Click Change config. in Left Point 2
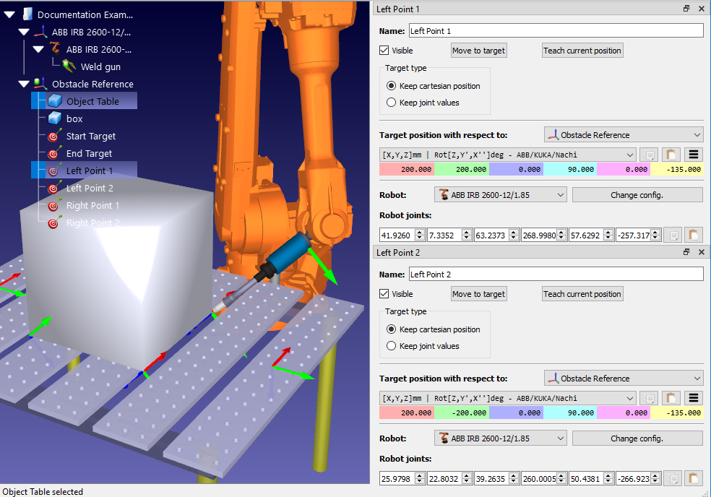This screenshot has width=711, height=497. [637, 438]
